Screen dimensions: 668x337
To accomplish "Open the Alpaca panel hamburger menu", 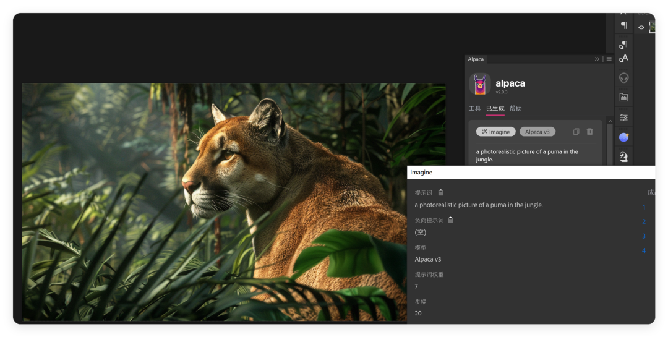I will [609, 59].
